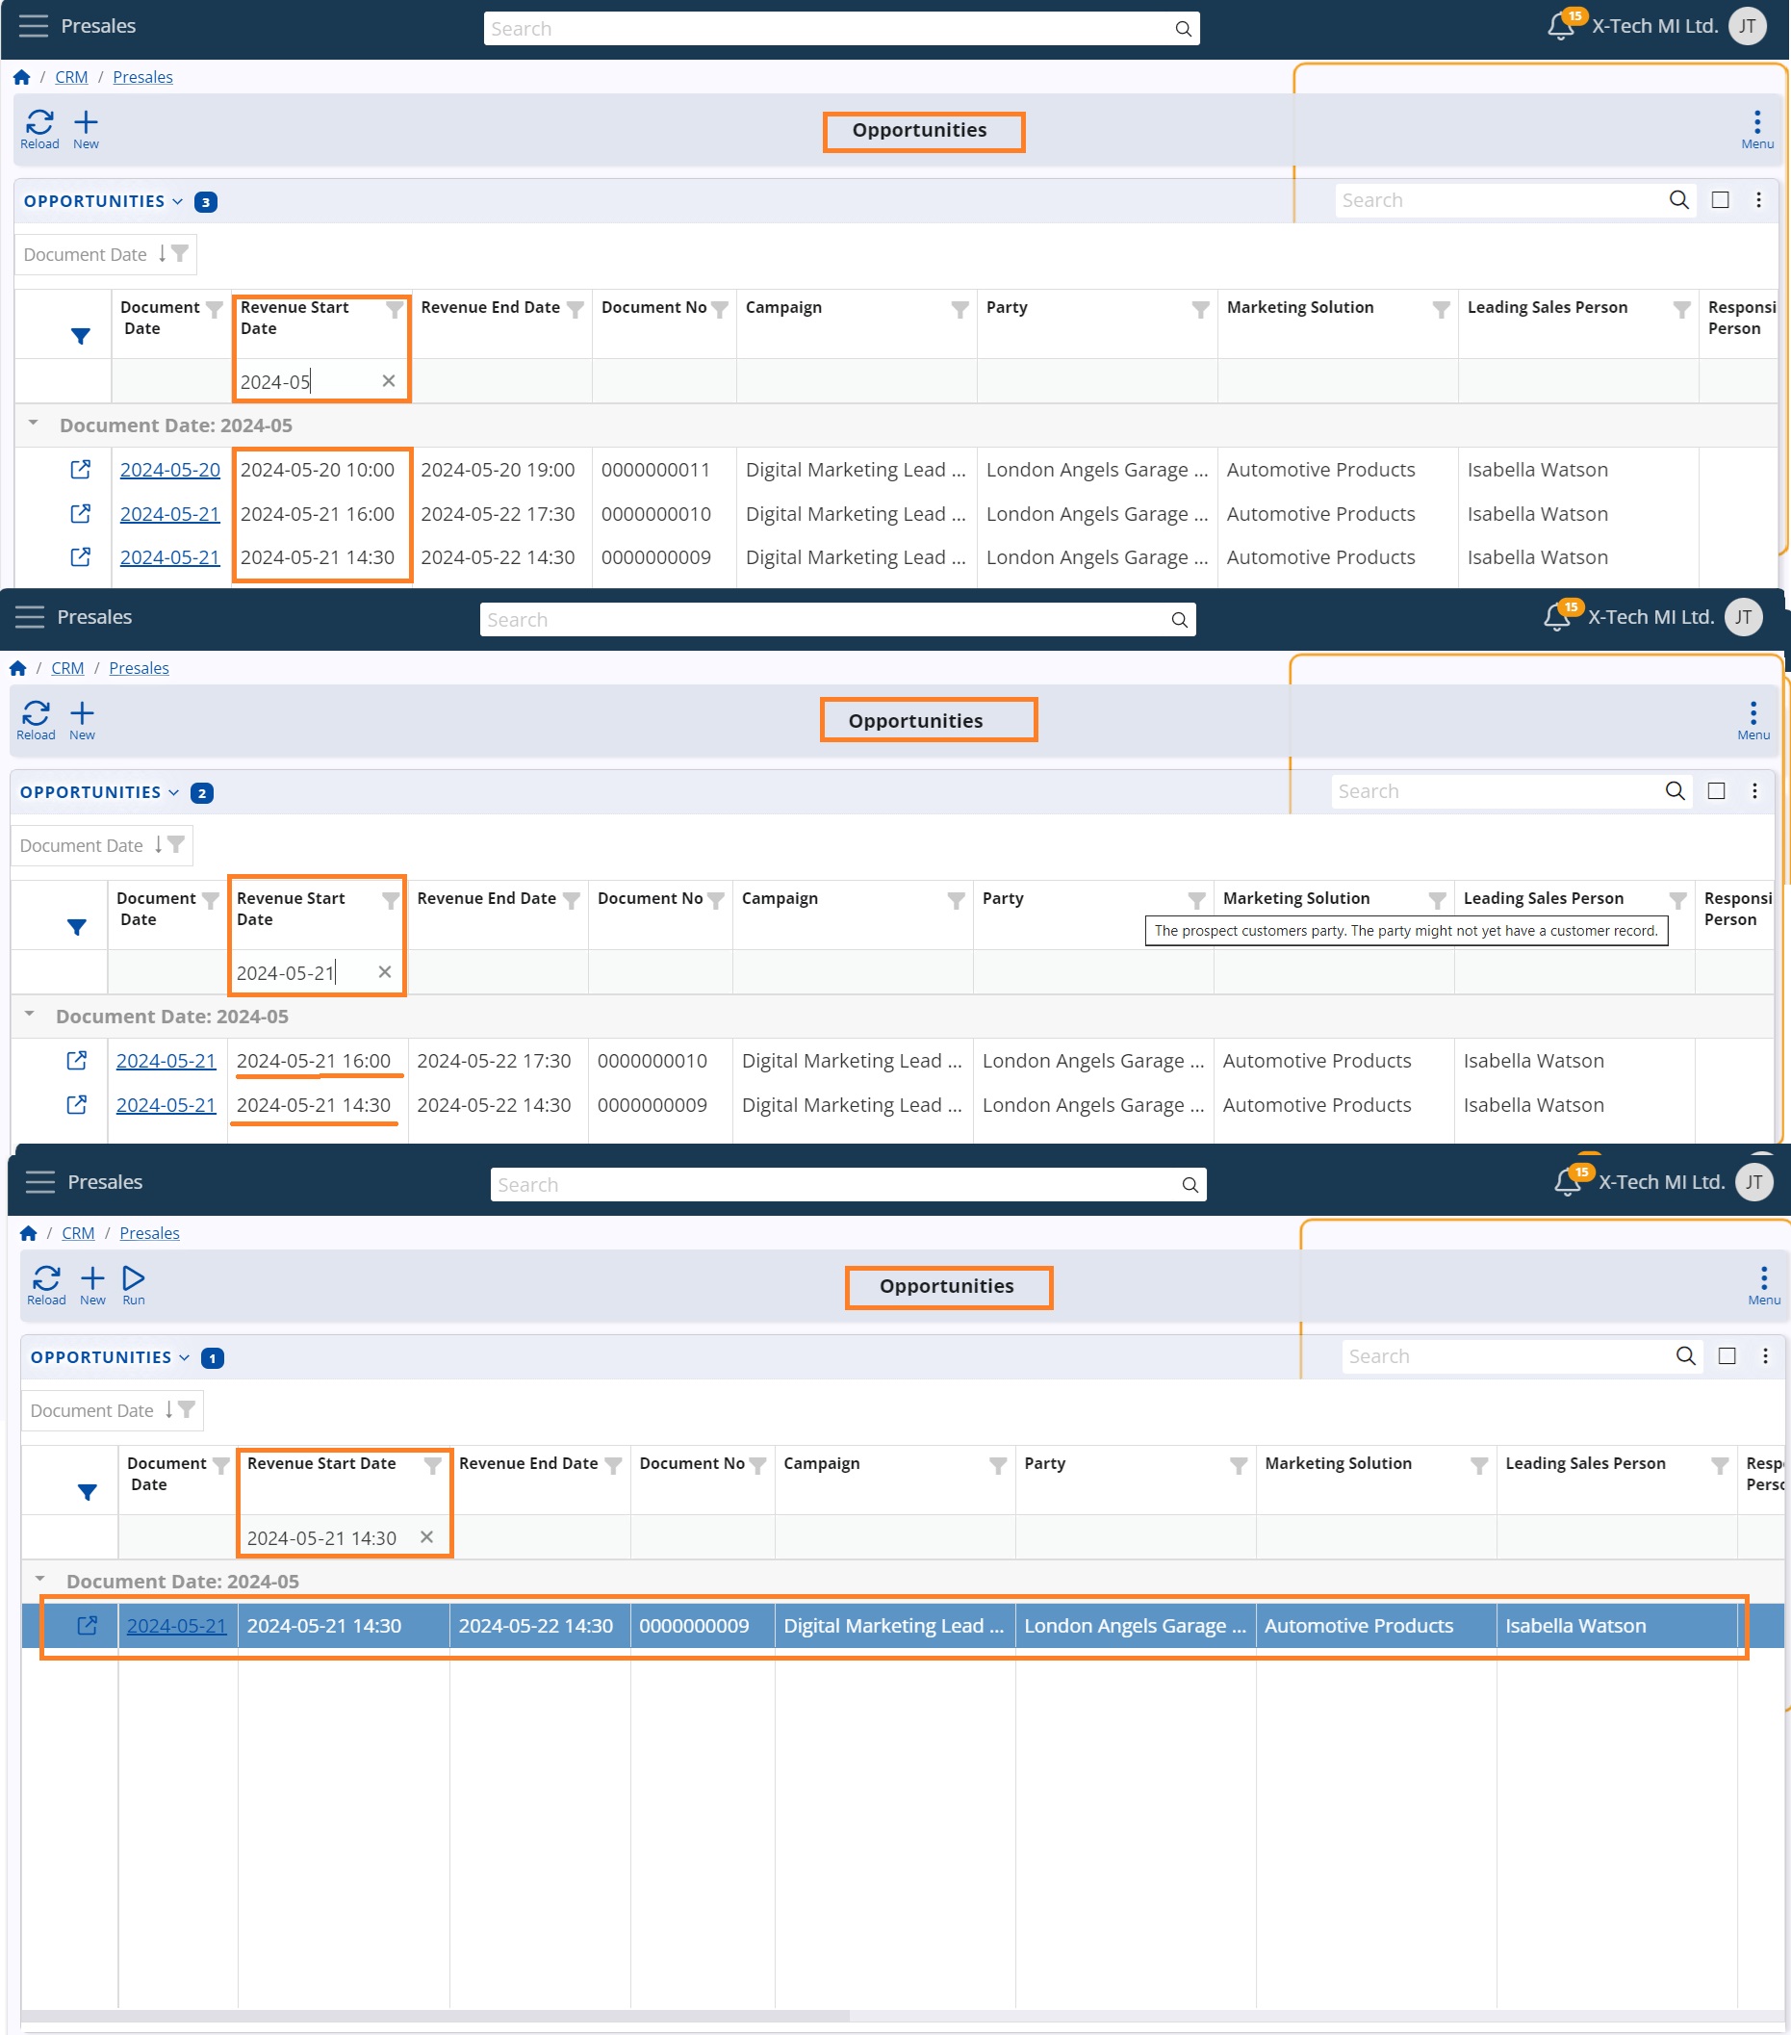The image size is (1791, 2035).
Task: Click the blue filter icon in the 3-opportunities grid
Action: 81,337
